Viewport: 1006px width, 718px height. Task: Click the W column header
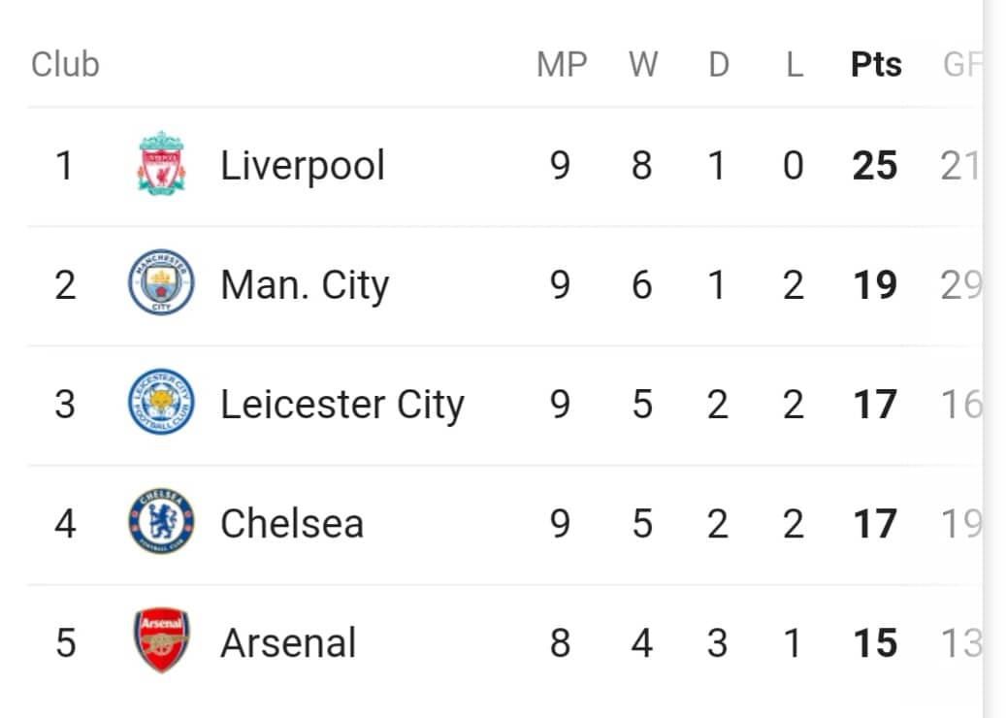click(643, 64)
